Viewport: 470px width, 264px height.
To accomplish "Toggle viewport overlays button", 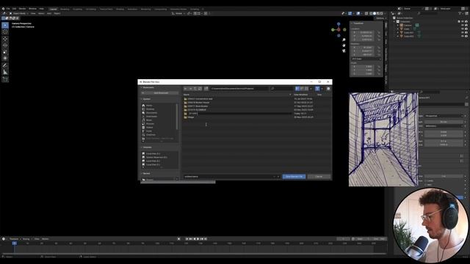I will pos(358,13).
